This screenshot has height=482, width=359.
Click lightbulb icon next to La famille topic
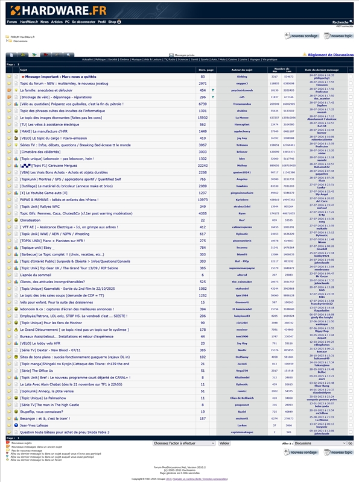coord(16,90)
